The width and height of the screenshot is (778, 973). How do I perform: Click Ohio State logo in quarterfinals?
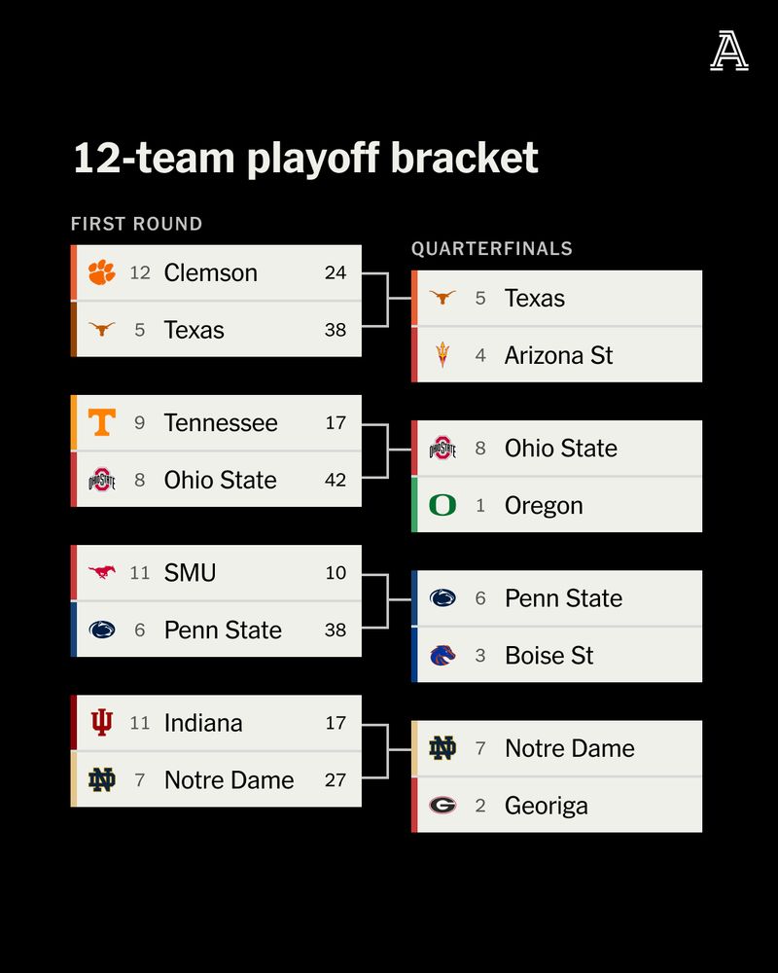click(442, 449)
